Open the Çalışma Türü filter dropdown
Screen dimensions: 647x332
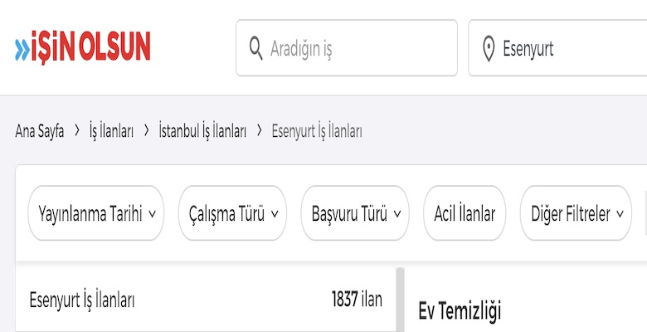pyautogui.click(x=232, y=213)
